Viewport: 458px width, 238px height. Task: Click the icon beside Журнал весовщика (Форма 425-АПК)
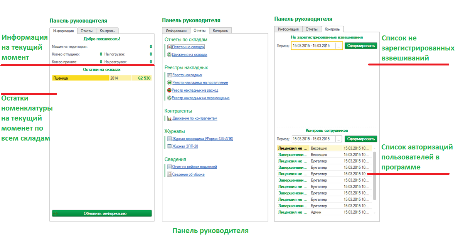pyautogui.click(x=169, y=139)
